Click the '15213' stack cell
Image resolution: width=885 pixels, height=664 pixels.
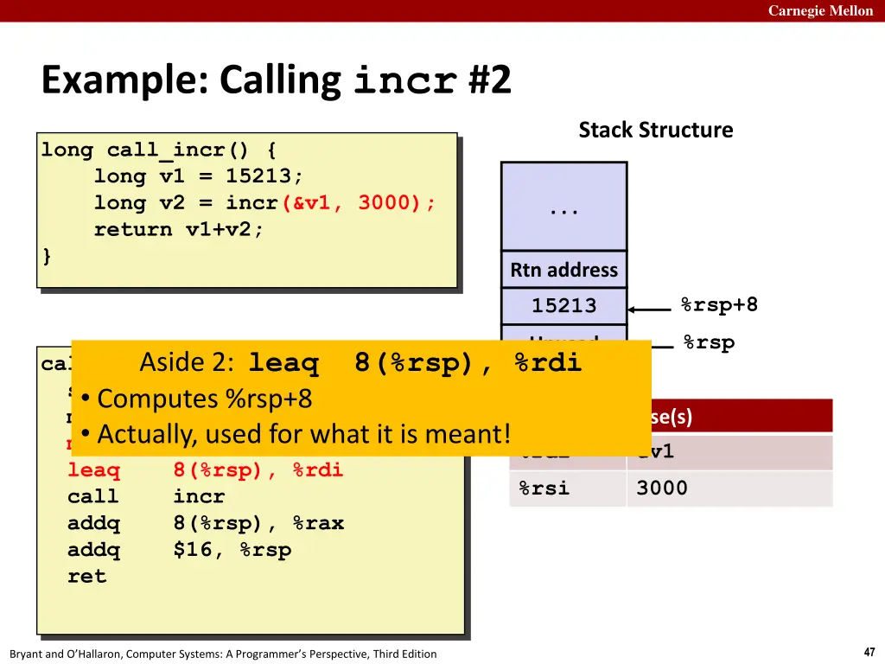tap(563, 306)
